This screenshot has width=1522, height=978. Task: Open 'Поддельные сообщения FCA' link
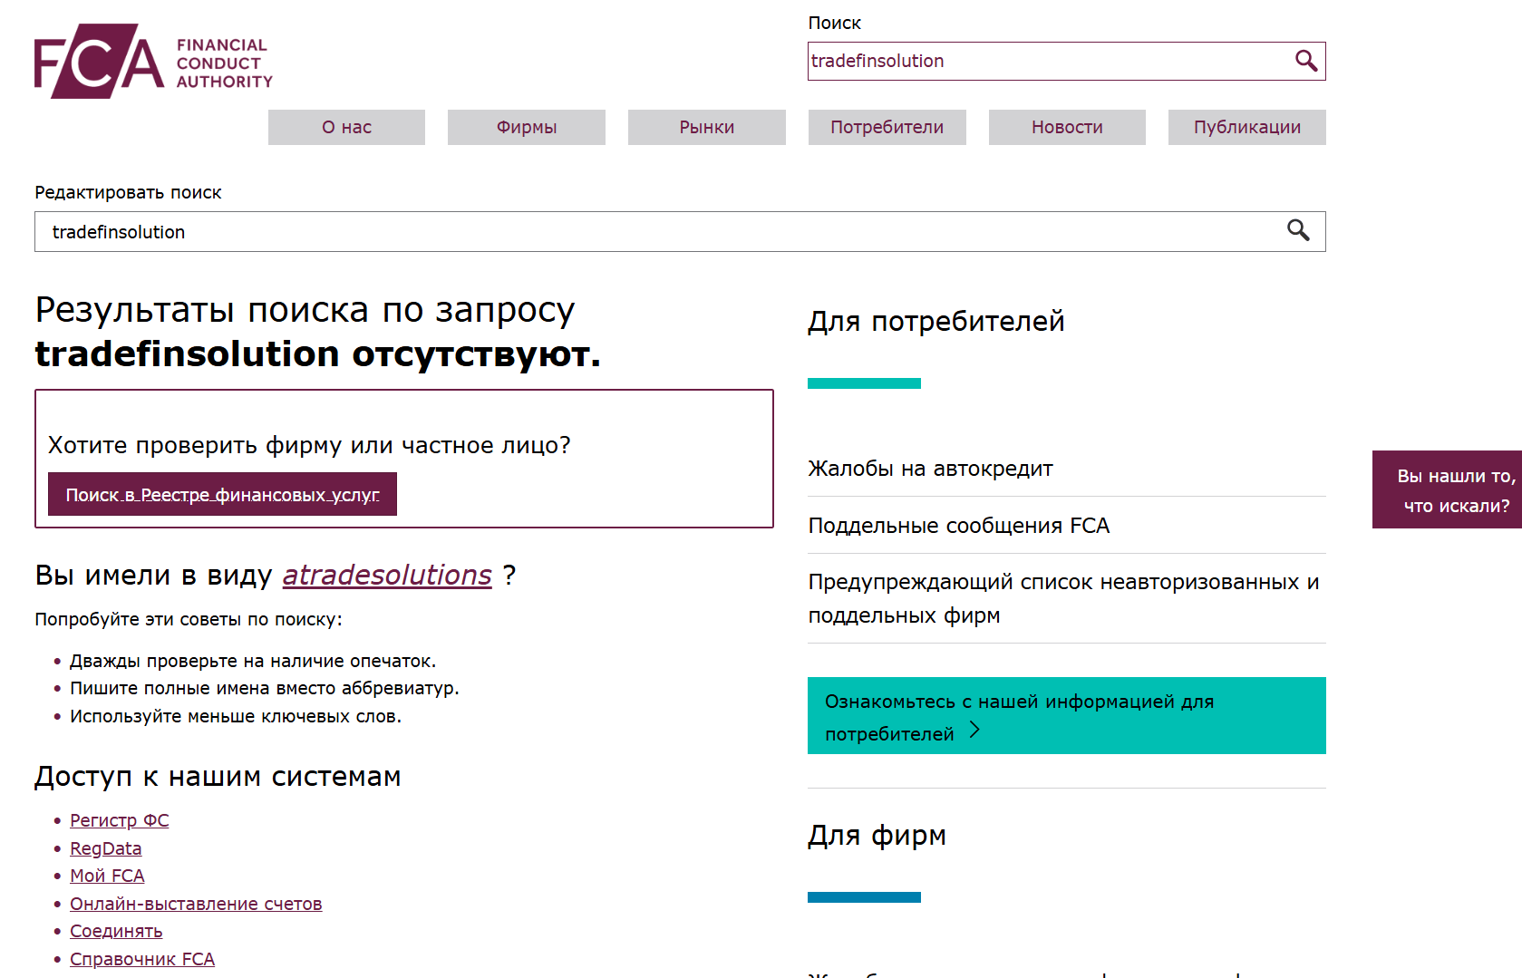(959, 526)
